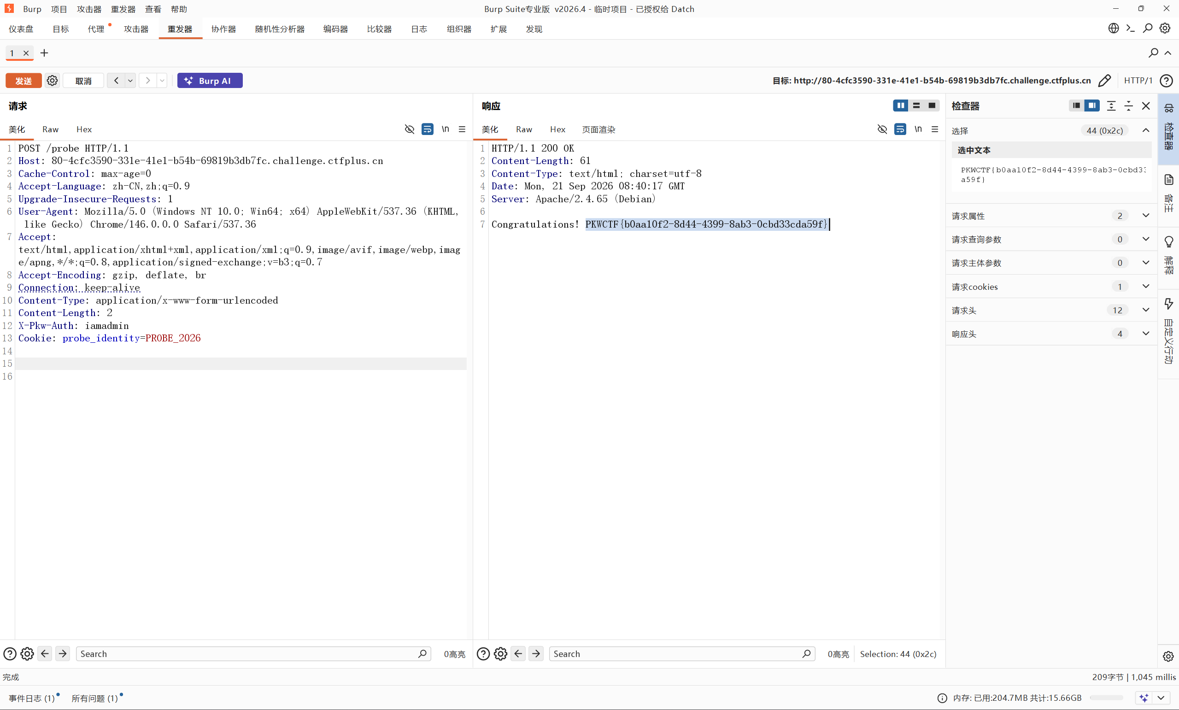Toggle hide icon in response editor
Image resolution: width=1179 pixels, height=710 pixels.
point(882,129)
